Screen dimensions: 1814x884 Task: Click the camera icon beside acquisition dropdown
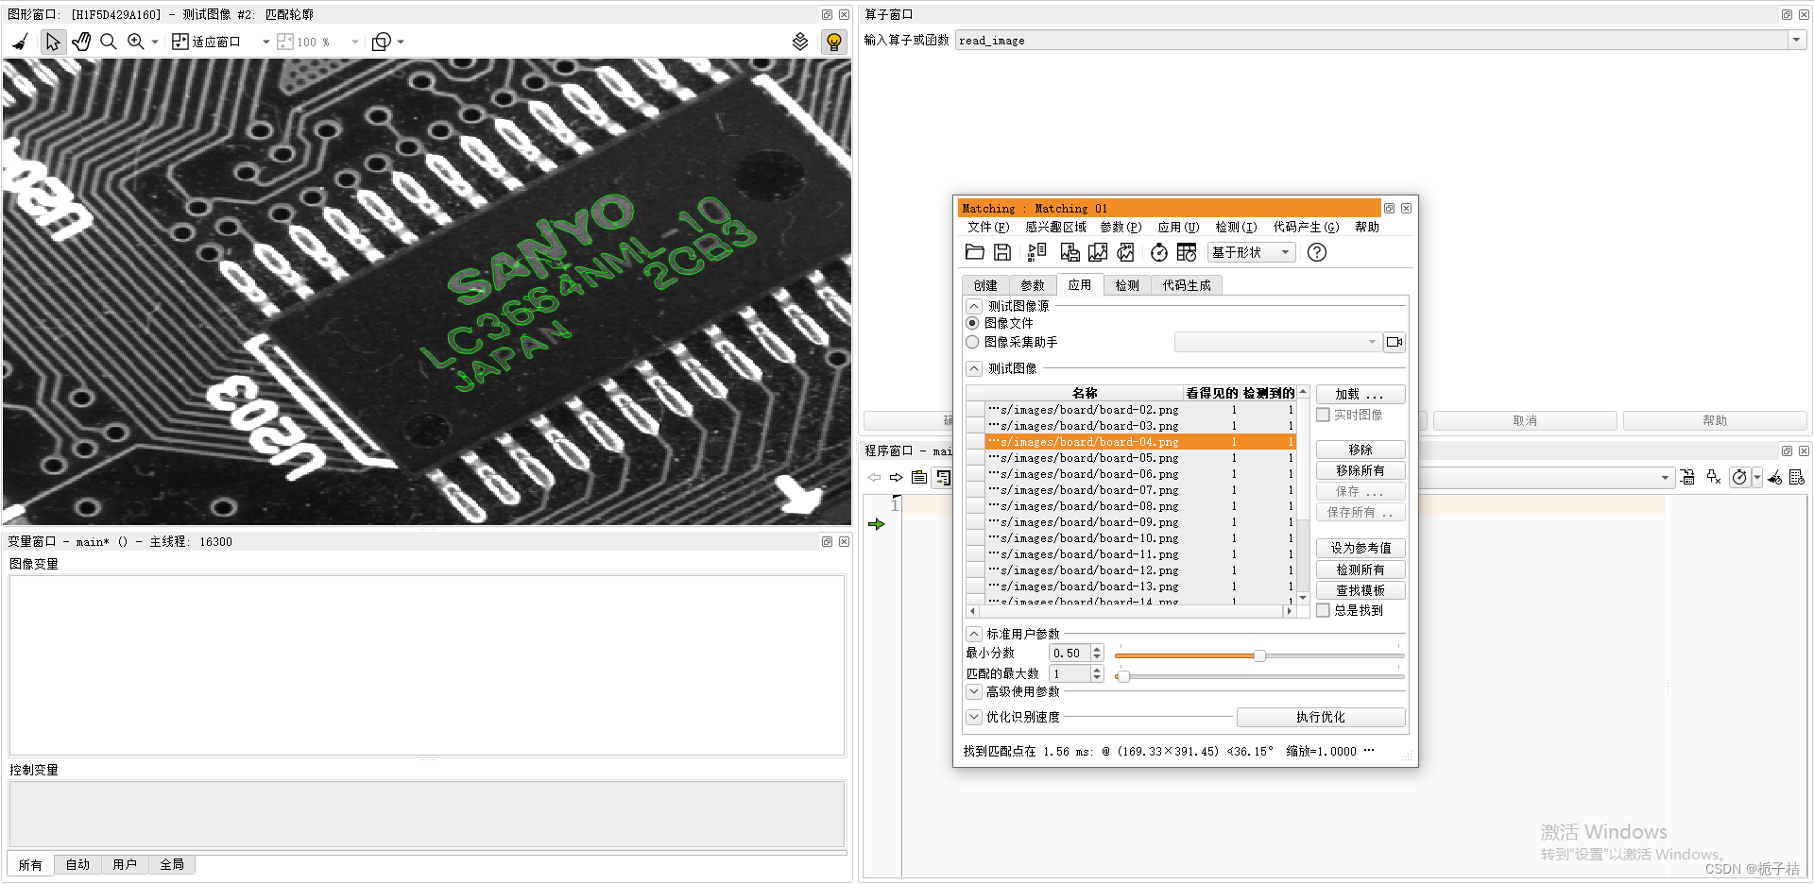(1395, 342)
